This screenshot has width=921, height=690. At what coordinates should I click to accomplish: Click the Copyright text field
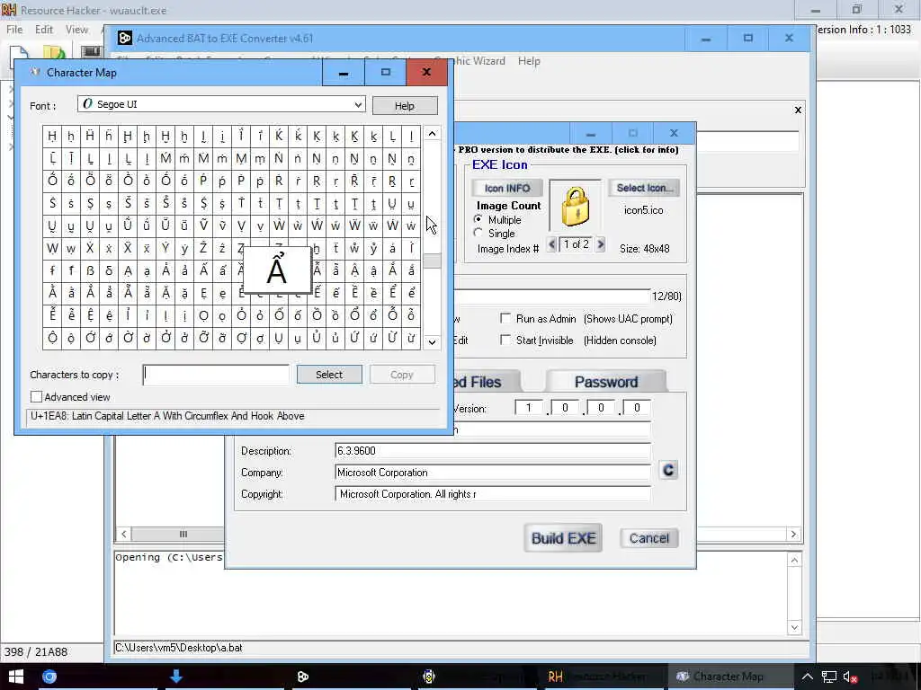492,494
